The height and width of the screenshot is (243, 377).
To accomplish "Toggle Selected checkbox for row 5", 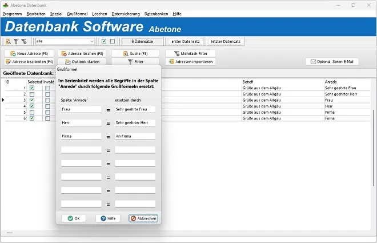I will coord(32,113).
